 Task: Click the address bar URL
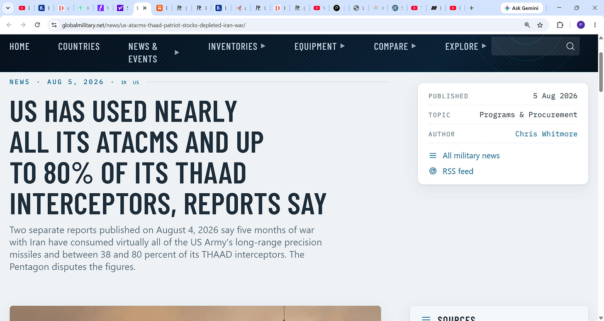153,25
